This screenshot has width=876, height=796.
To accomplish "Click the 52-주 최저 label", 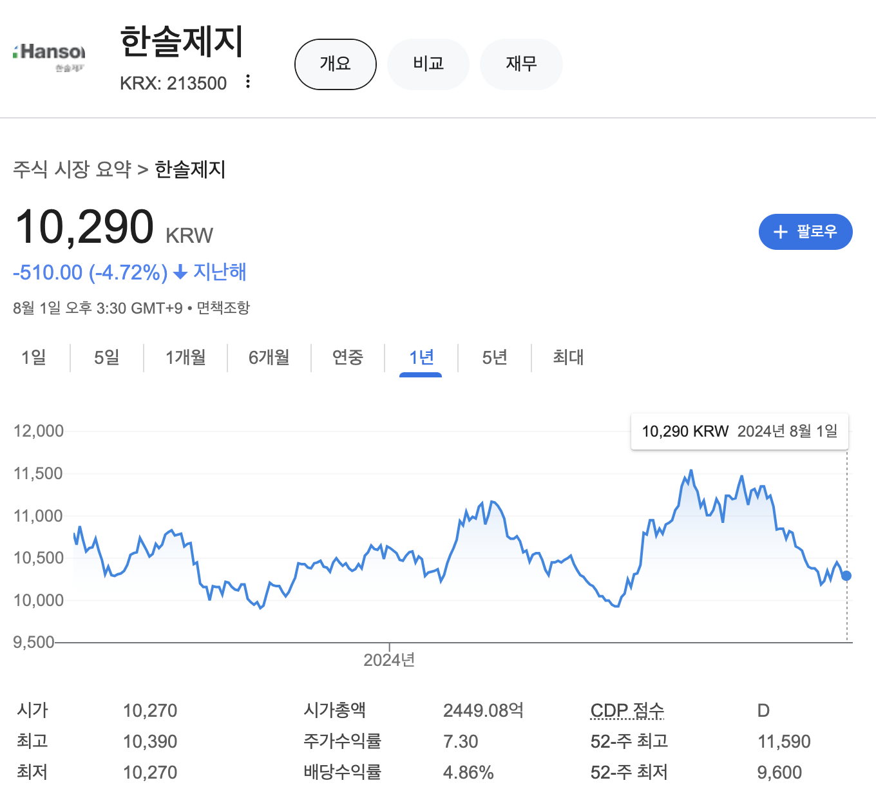I will point(629,772).
